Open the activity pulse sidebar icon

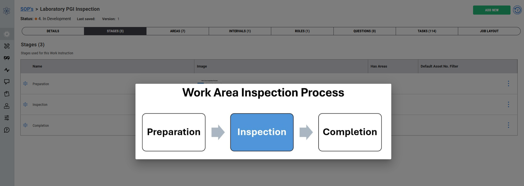tap(7, 70)
